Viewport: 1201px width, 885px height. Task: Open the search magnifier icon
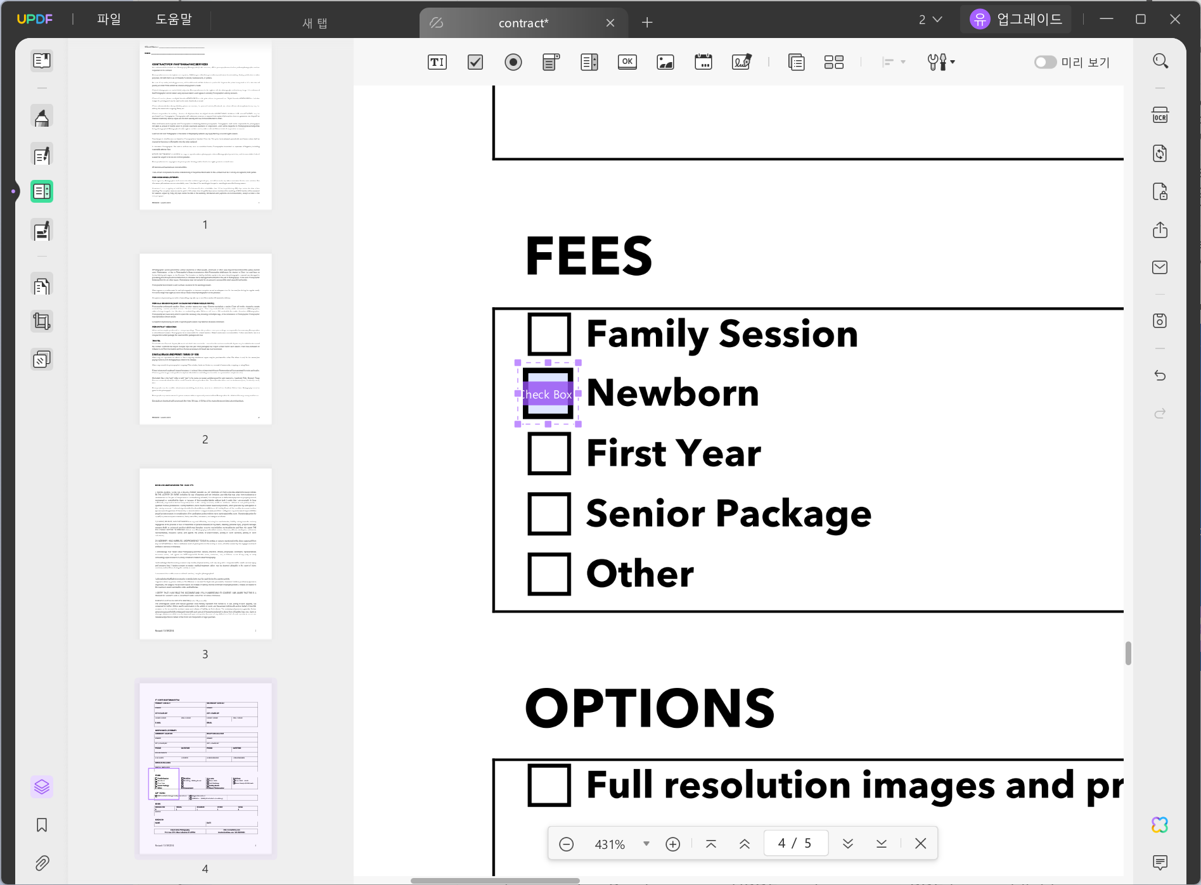[x=1160, y=61]
